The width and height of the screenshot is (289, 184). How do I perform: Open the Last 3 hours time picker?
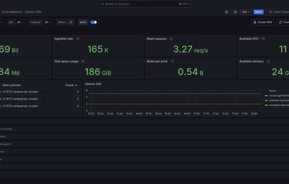(279, 12)
